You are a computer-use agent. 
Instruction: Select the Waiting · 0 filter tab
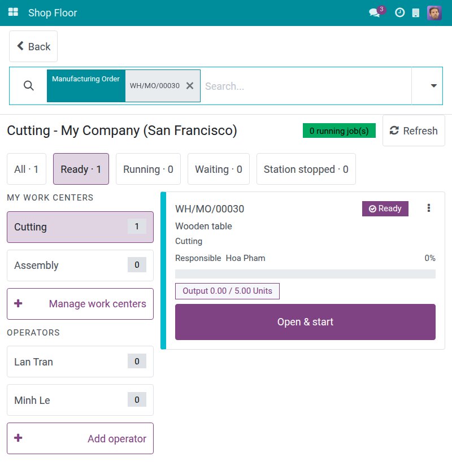point(219,169)
